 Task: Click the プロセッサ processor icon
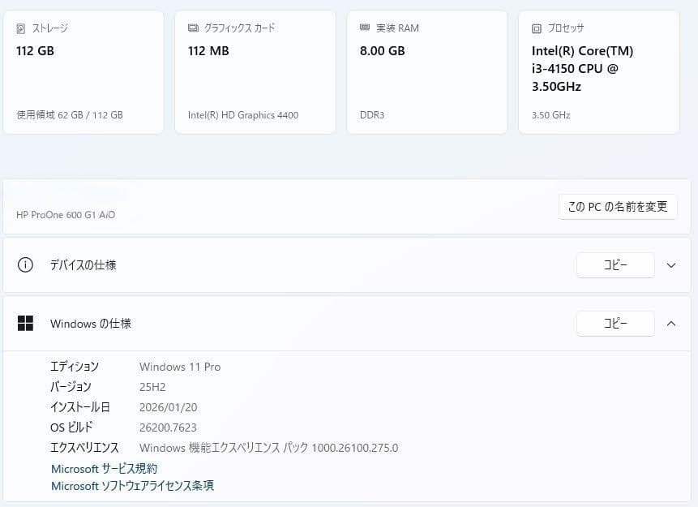click(x=535, y=28)
